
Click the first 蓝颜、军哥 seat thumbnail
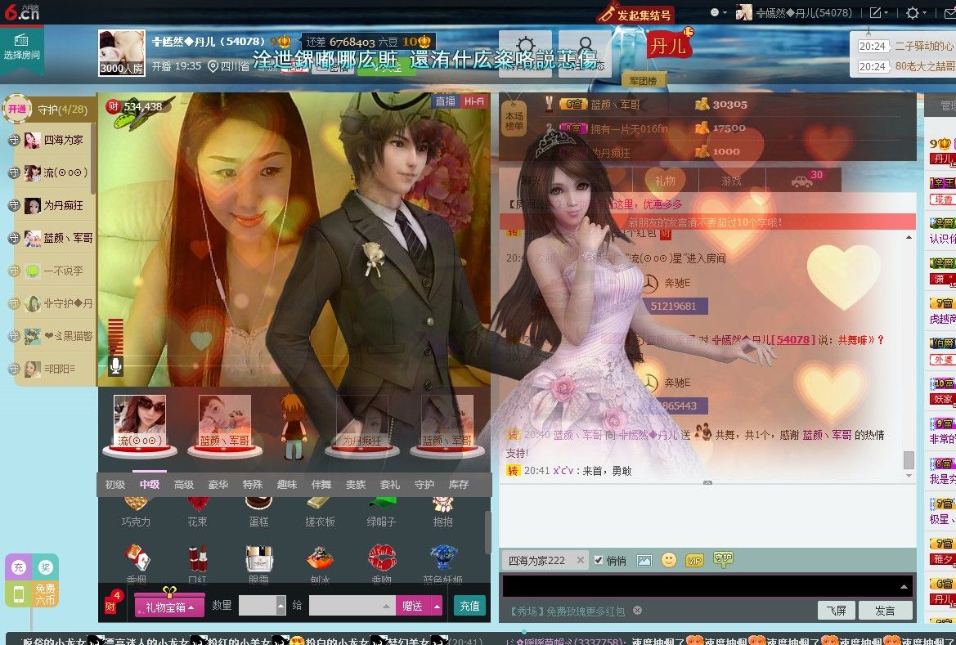point(224,423)
